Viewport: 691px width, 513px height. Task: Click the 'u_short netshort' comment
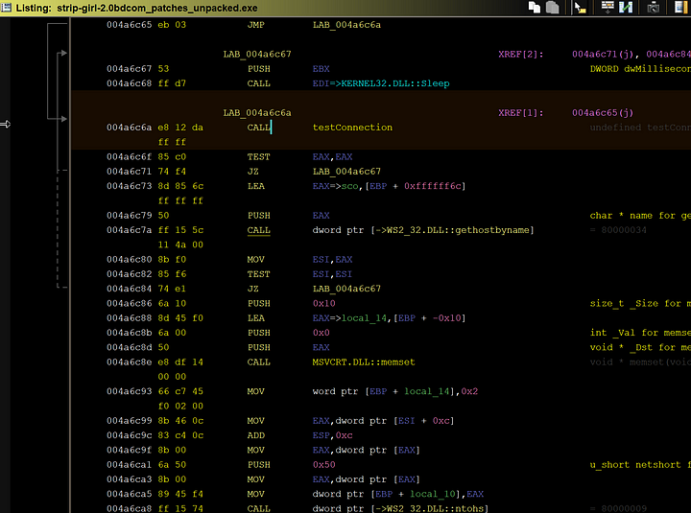pos(640,464)
